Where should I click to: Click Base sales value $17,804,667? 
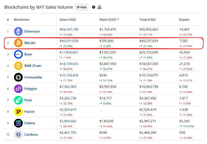point(69,52)
